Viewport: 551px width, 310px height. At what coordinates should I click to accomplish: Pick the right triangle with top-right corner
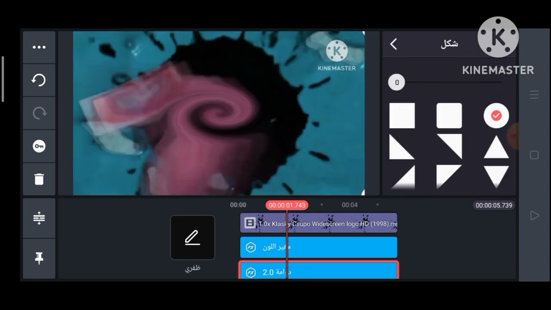(449, 147)
